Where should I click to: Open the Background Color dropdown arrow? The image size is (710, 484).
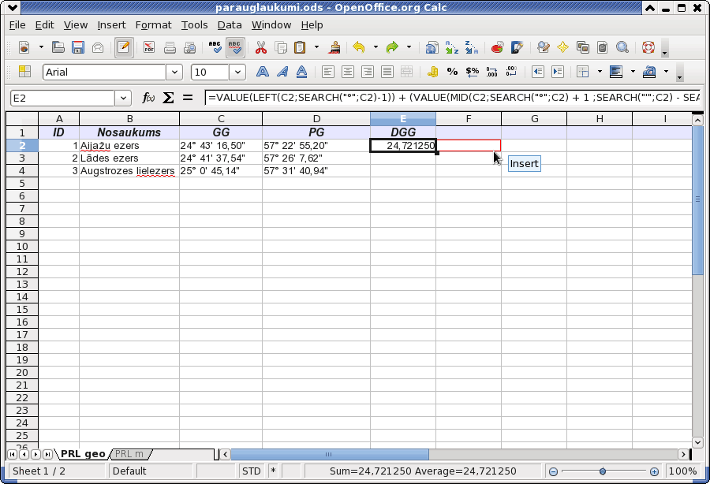click(x=633, y=72)
